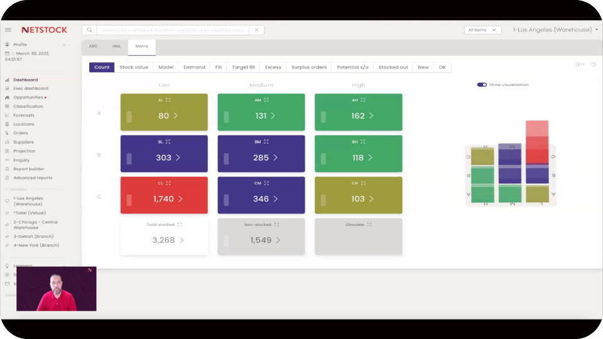Open the hamburger menu beside the Netstock logo
This screenshot has height=339, width=603.
tap(8, 30)
